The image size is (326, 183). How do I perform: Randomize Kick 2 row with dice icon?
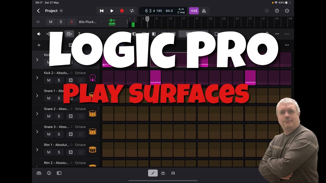pos(71,80)
